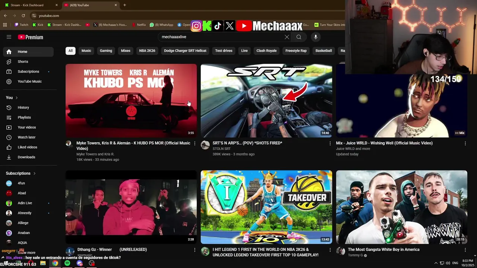The width and height of the screenshot is (477, 268).
Task: Select the Basketball filter chip
Action: pyautogui.click(x=323, y=51)
